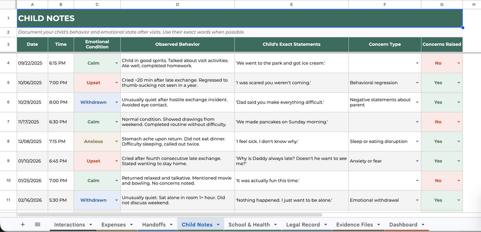Select cell 'Why is Daddy always late?'
The width and height of the screenshot is (481, 232).
(291, 161)
